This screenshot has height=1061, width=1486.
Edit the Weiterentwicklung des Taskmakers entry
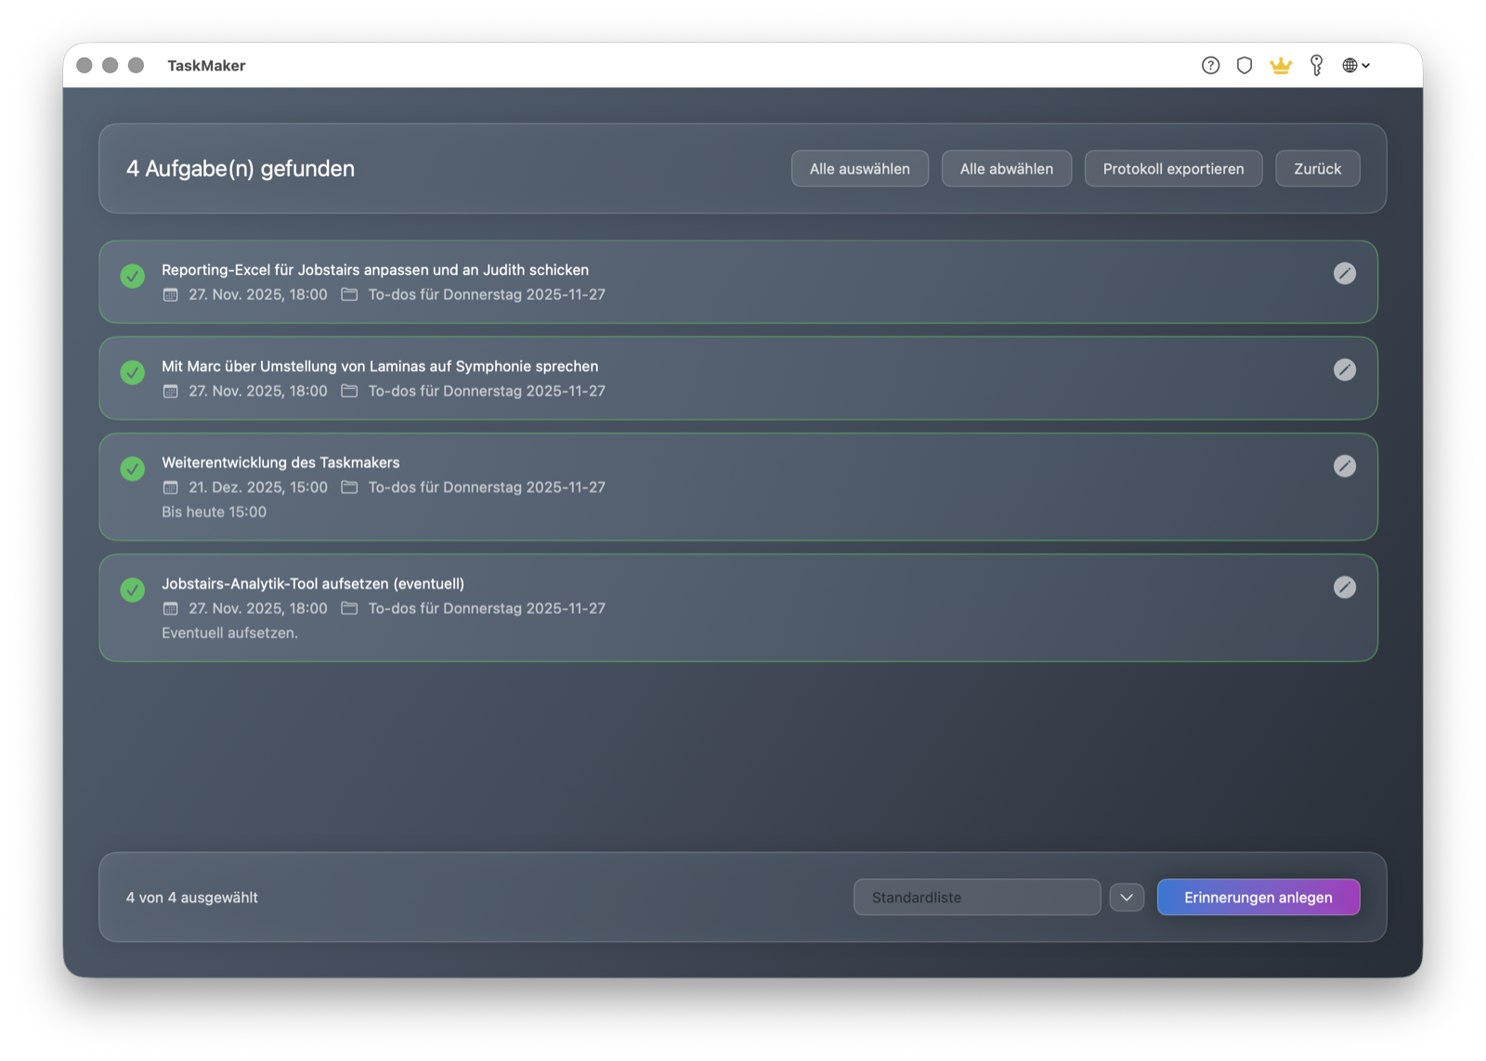point(1345,466)
